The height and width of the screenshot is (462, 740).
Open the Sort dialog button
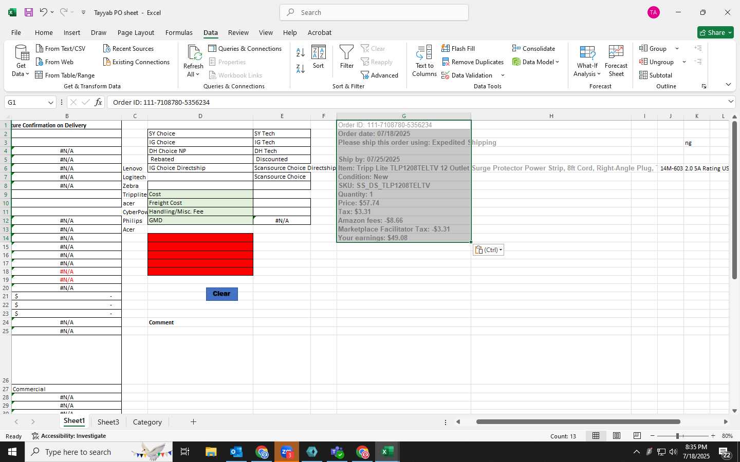(319, 57)
